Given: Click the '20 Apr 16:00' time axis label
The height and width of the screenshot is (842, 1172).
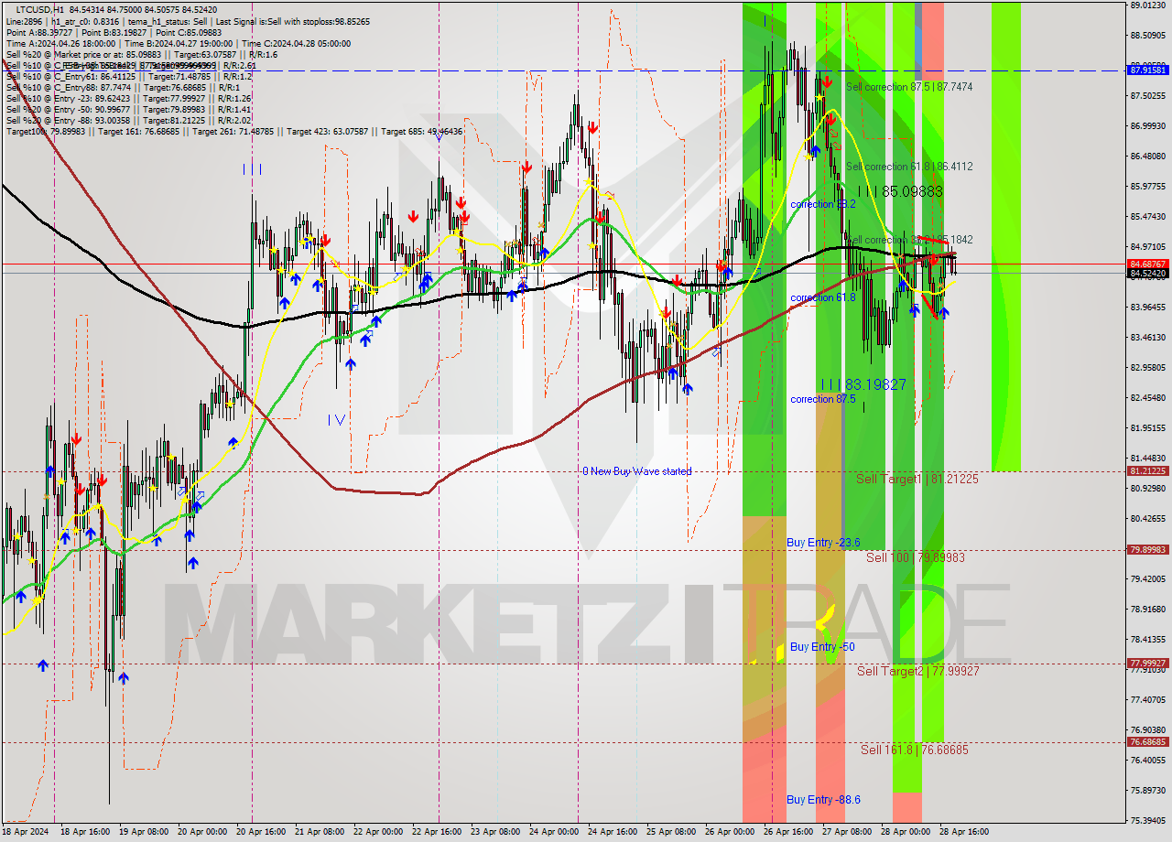Looking at the screenshot, I should pos(261,832).
